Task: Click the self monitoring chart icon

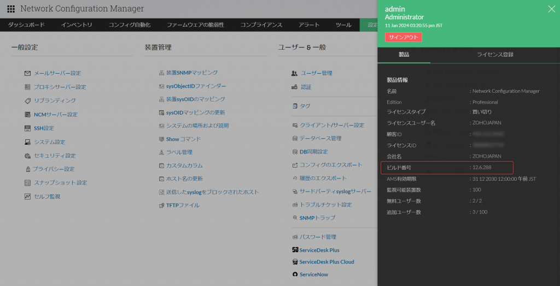Action: point(27,196)
